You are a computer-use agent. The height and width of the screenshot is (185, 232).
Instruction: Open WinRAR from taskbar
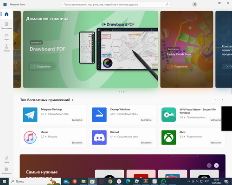point(146,182)
